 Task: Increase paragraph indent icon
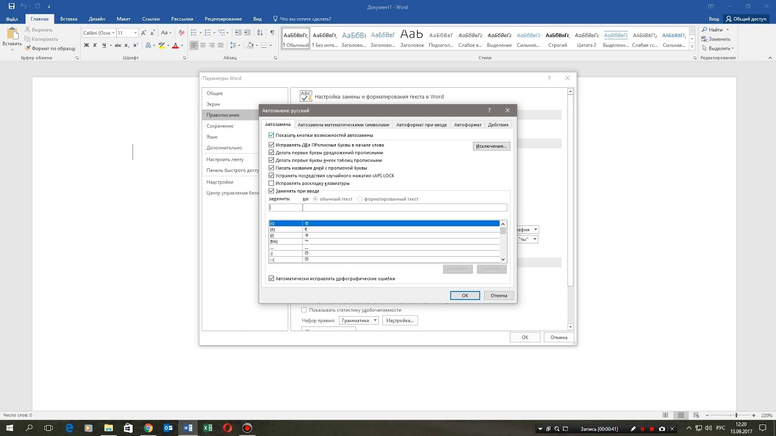pos(248,33)
